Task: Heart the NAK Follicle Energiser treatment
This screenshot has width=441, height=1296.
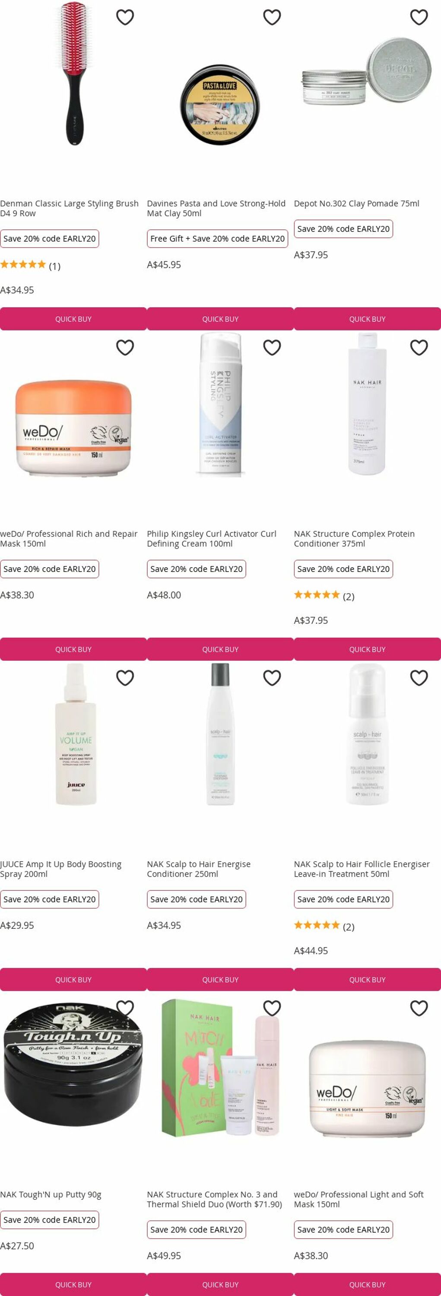Action: (x=419, y=678)
